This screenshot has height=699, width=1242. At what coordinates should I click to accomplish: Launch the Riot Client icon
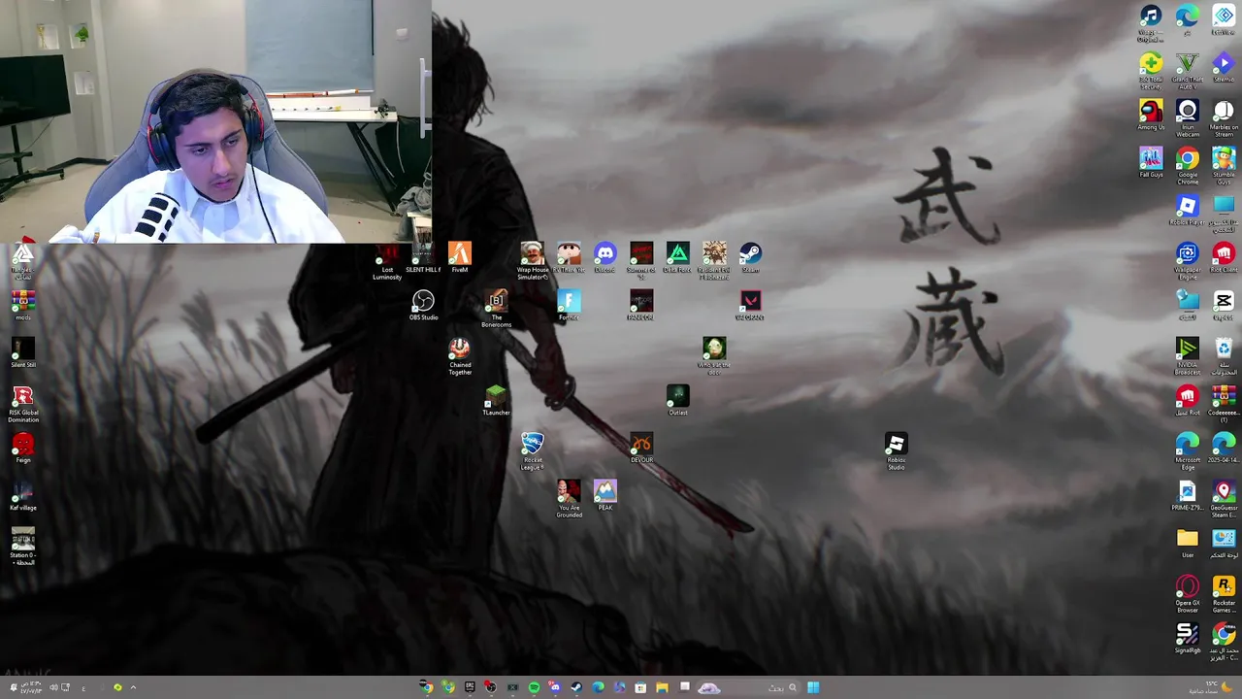pyautogui.click(x=1224, y=257)
